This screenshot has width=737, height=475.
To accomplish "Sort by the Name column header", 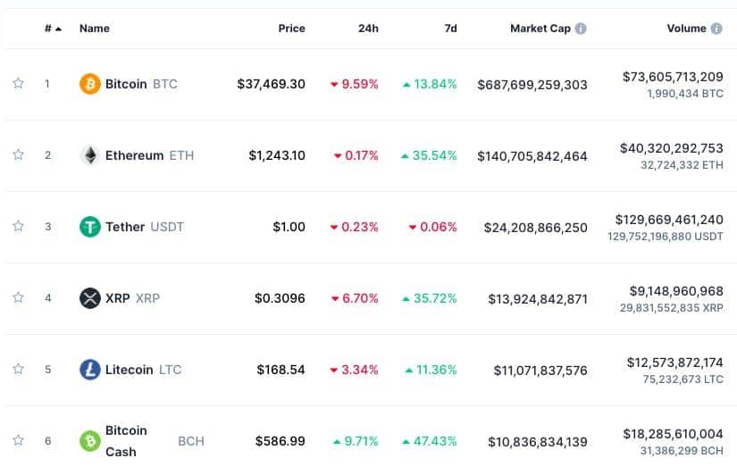I will (95, 29).
